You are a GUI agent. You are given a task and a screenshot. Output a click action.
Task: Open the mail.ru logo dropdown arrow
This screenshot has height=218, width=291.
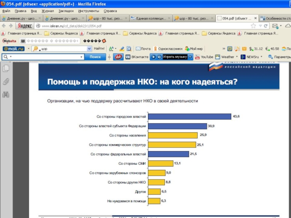tap(29, 49)
